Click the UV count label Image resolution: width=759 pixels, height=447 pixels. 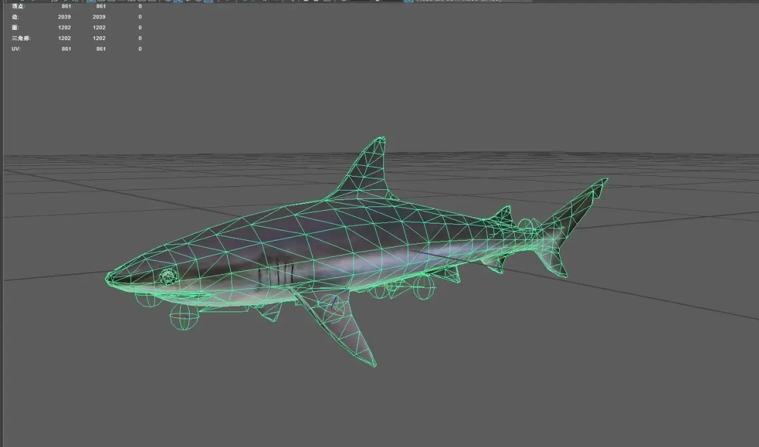click(x=16, y=49)
